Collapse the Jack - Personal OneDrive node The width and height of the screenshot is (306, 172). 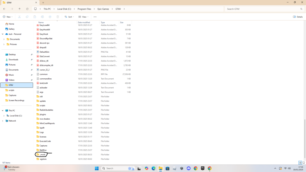(3, 34)
